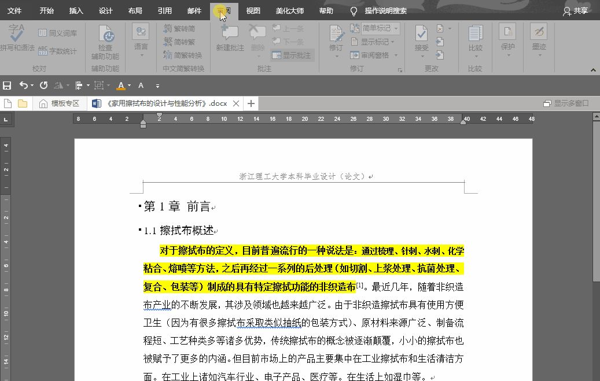600x381 pixels.
Task: Open the 保护 protect menu
Action: [508, 40]
